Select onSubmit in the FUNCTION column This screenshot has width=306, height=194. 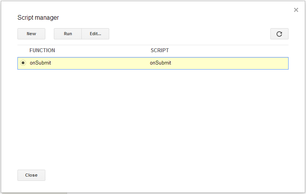click(x=40, y=63)
